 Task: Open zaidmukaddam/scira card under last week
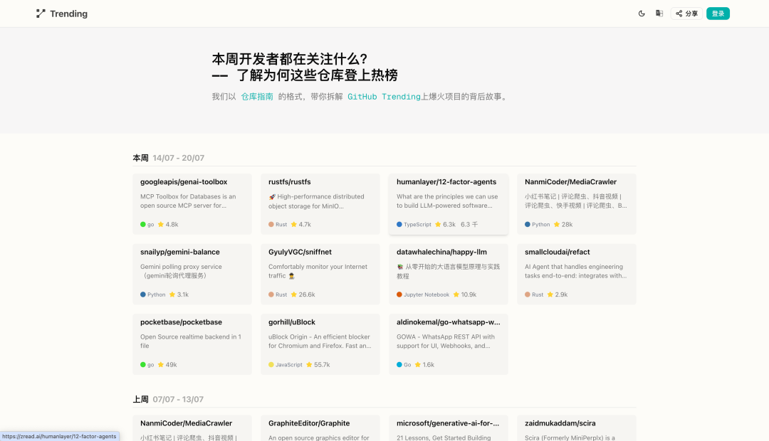click(x=576, y=427)
